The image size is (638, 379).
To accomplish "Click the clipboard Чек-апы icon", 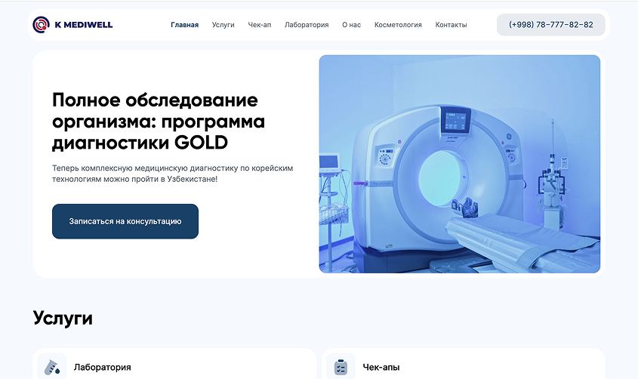I will tap(341, 367).
